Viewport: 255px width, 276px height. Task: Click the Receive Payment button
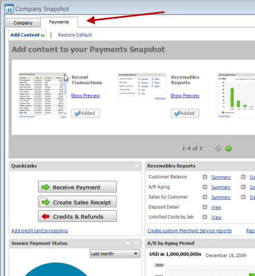[x=78, y=187]
